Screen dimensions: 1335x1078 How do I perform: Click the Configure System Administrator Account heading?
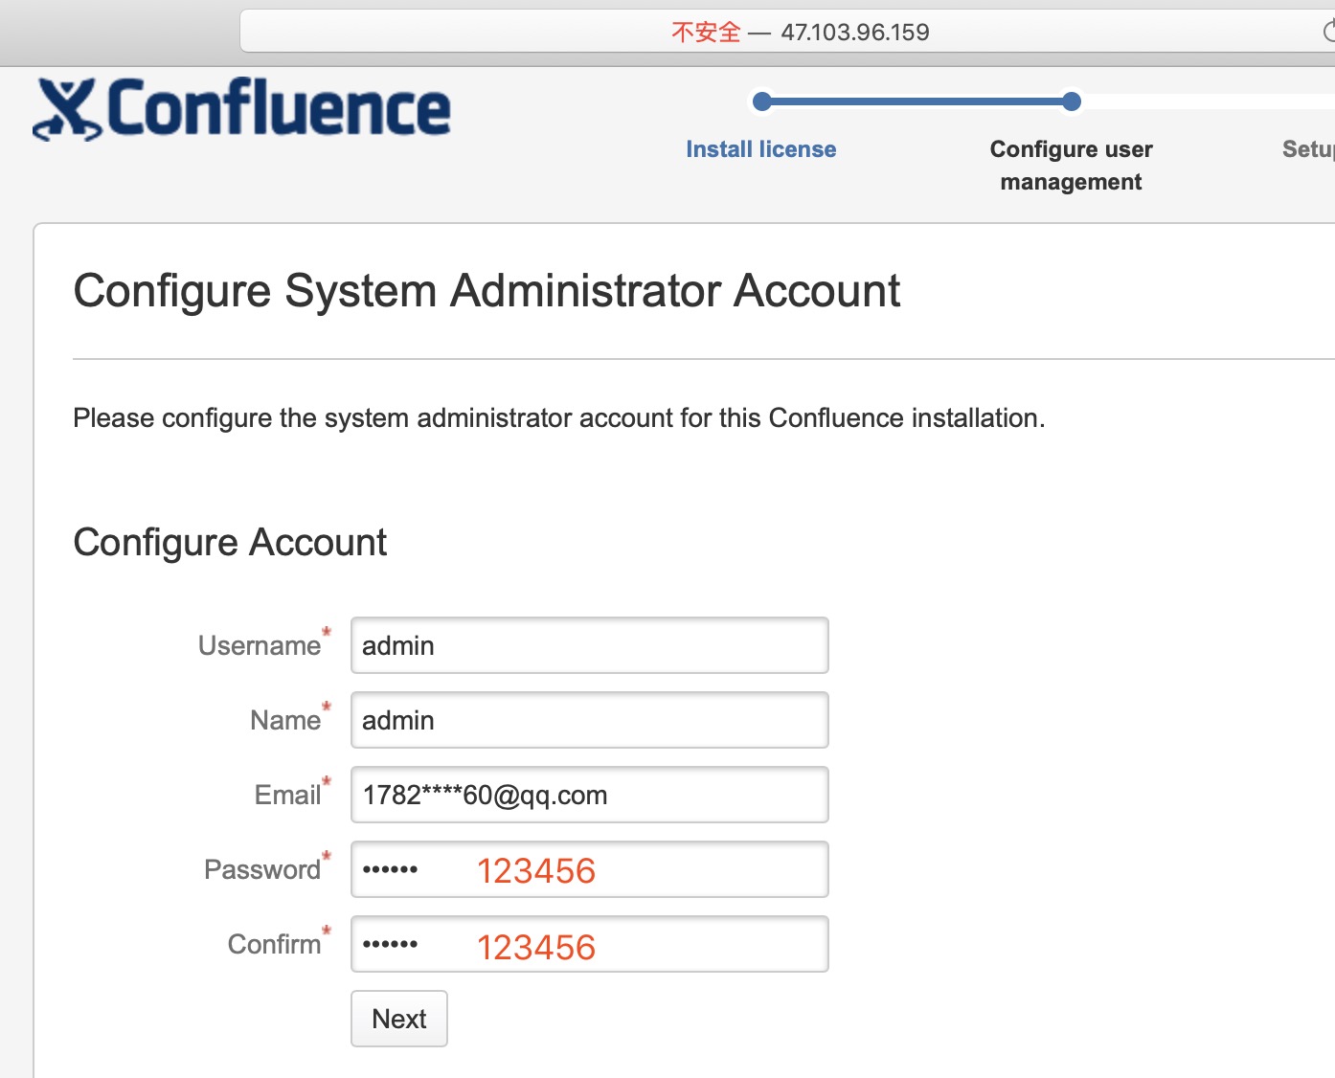[x=486, y=291]
